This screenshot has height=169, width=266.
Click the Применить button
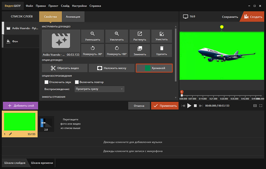(165, 106)
